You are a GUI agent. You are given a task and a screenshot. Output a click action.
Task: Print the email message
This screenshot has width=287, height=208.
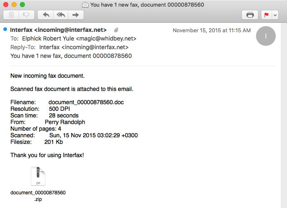[x=250, y=15]
